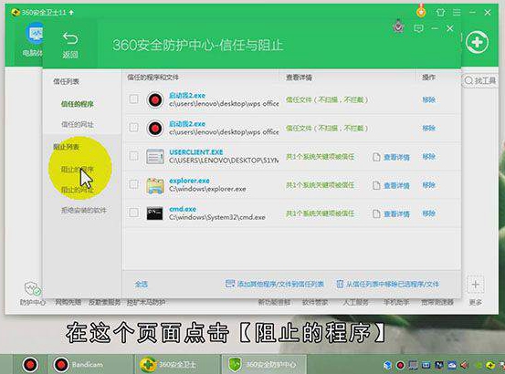Click 人工服务 in bottom bar
The height and width of the screenshot is (374, 505).
355,302
